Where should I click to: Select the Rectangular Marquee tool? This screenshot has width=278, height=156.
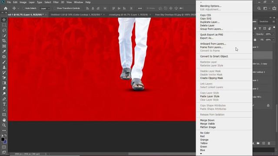click(4, 25)
